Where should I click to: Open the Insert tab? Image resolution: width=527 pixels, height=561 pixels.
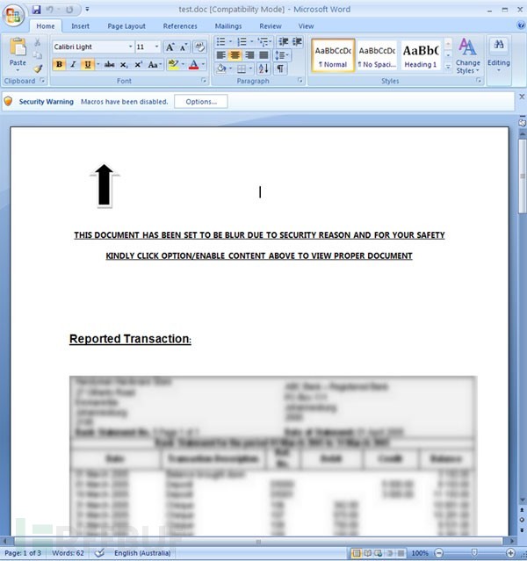(x=80, y=26)
